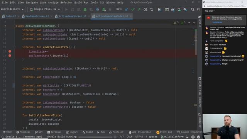The height and width of the screenshot is (139, 247).
Task: Click the YouTube icon in chat banner
Action: [208, 18]
